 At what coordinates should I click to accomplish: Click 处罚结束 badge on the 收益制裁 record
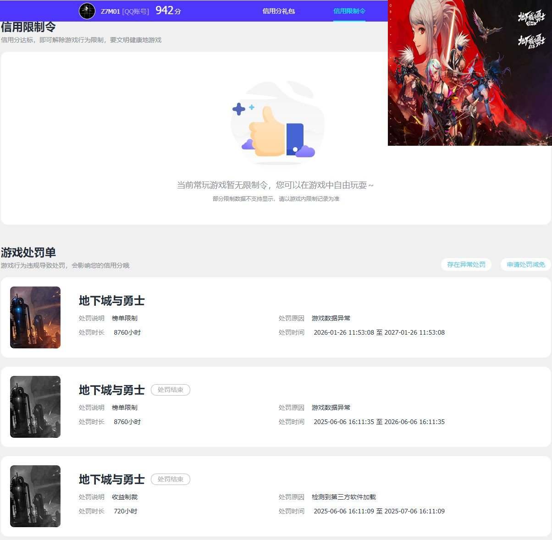pyautogui.click(x=171, y=479)
